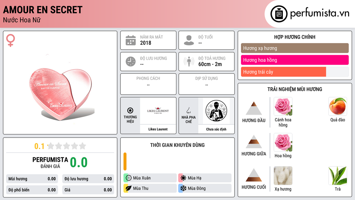
Task: Click the Mùa Xuân flower icon
Action: tap(129, 178)
